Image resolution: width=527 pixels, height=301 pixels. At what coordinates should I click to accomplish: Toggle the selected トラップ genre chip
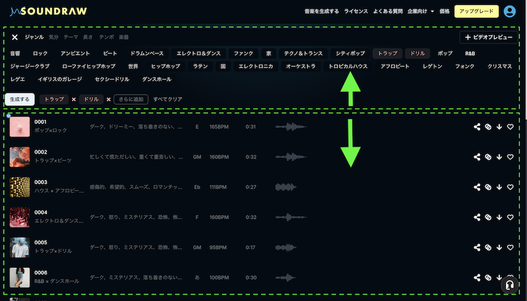[x=387, y=53]
